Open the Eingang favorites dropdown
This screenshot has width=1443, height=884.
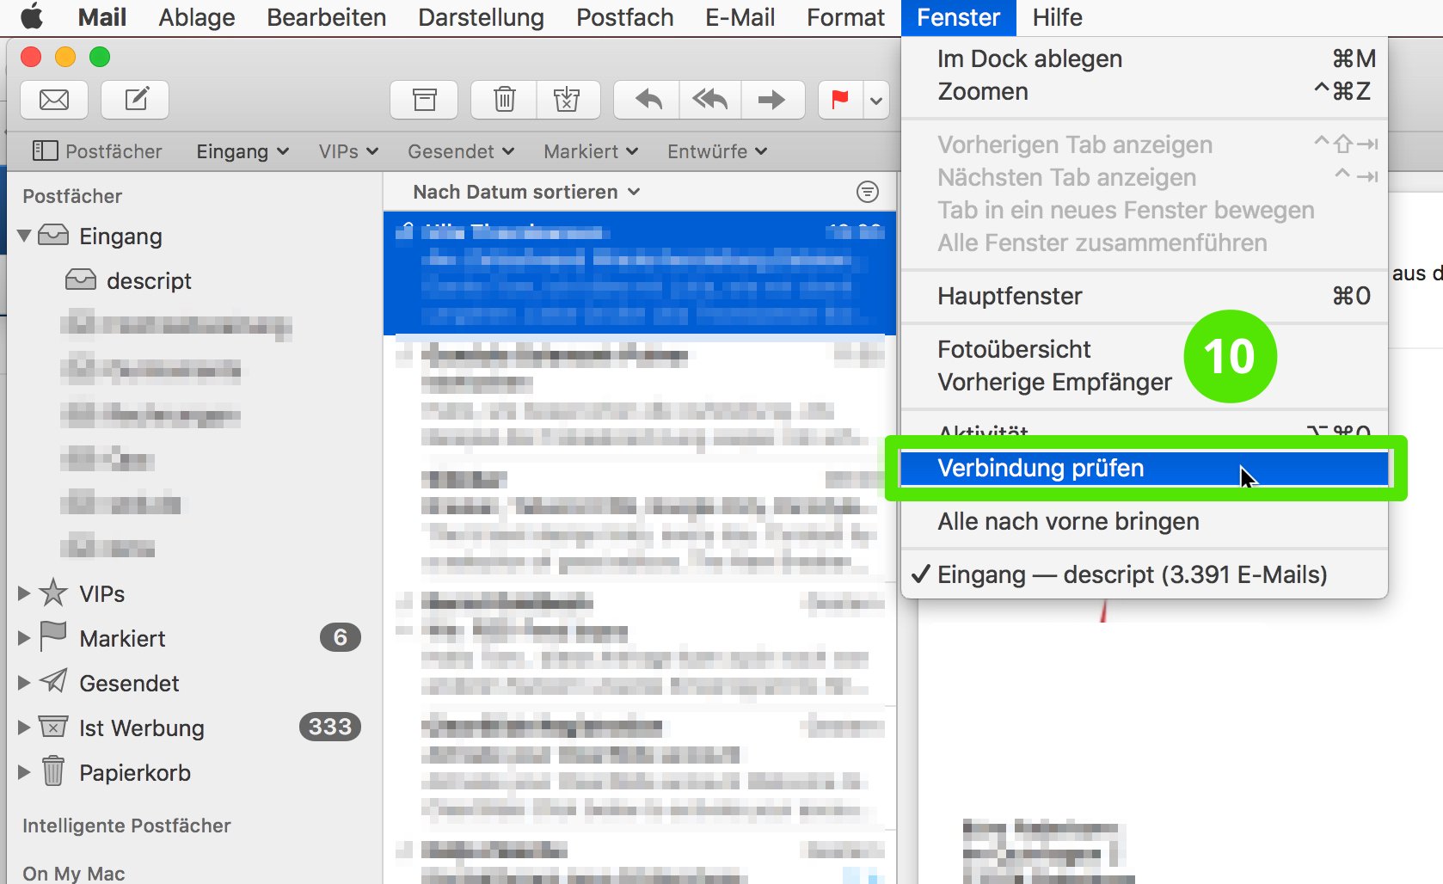(x=243, y=151)
